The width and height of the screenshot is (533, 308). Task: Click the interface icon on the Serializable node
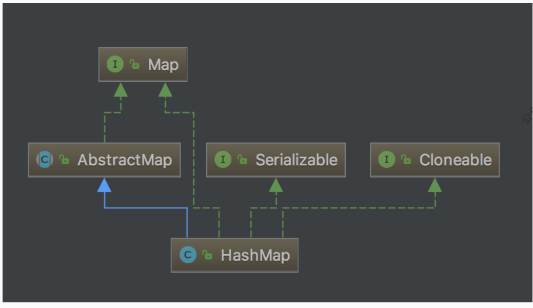pyautogui.click(x=223, y=160)
